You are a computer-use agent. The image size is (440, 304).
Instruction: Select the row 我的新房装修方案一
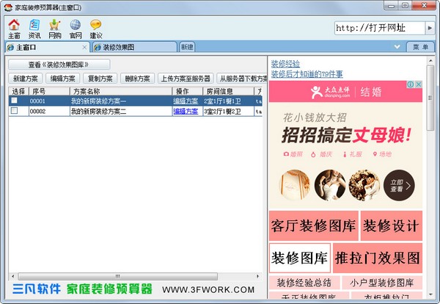click(x=136, y=101)
